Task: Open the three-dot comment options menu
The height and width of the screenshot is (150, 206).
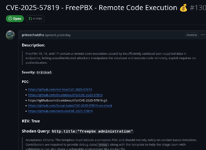Action: [203, 35]
